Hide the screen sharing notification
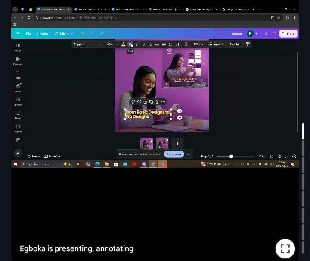Viewport: 310px width, 261px height. (x=189, y=154)
